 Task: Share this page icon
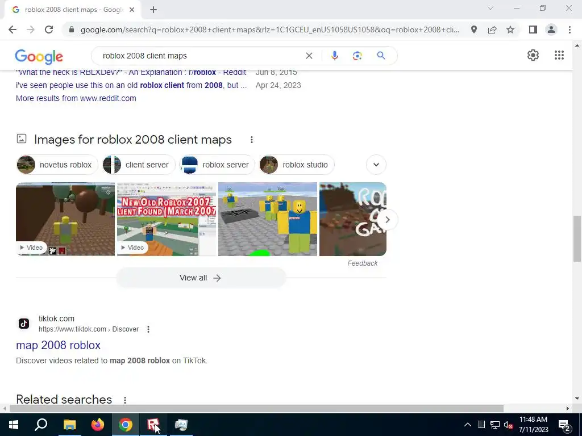492,30
